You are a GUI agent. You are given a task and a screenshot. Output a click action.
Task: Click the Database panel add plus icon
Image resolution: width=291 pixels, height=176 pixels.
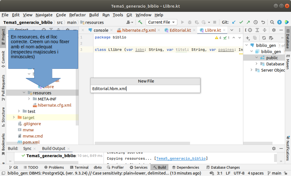click(x=247, y=38)
